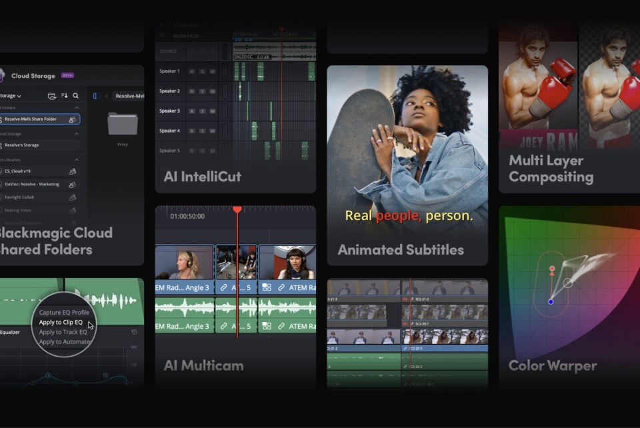Click the blue control point in Color Warper

coord(551,302)
